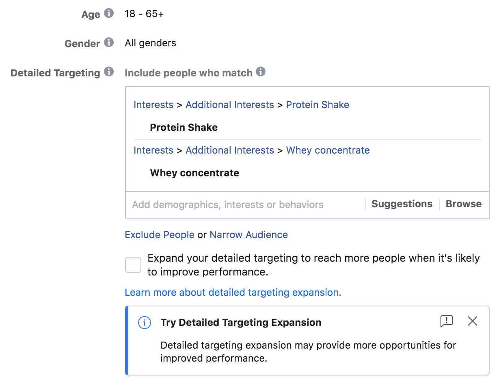Click the Detailed Targeting info icon

108,72
